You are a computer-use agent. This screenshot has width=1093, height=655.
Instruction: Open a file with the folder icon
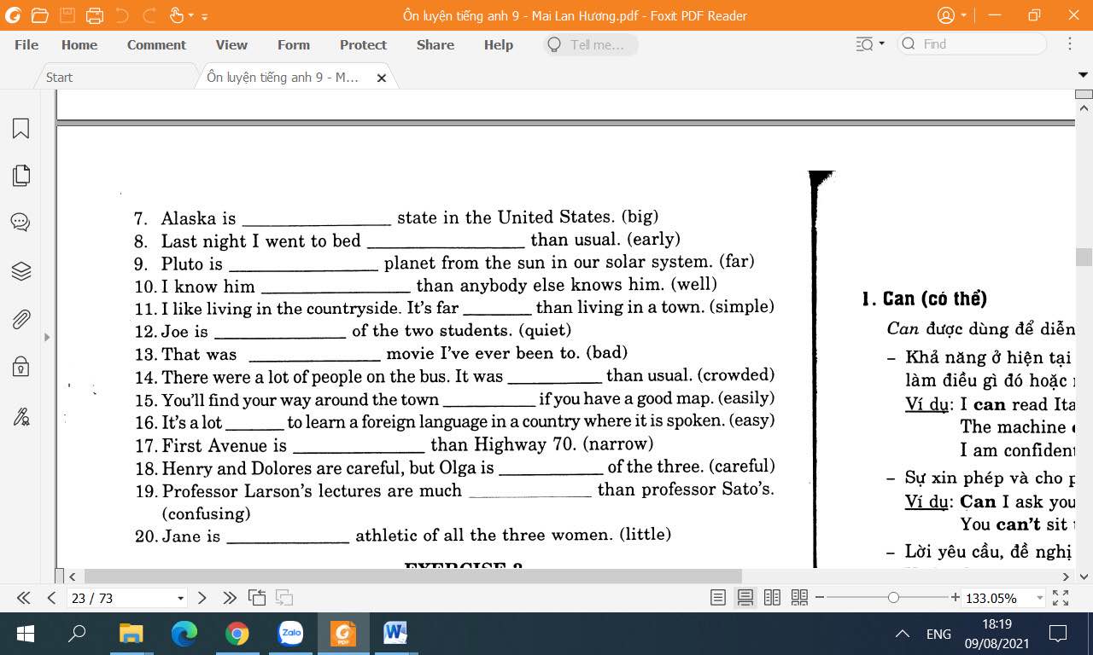(39, 15)
